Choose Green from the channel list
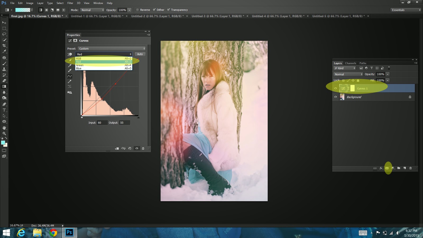Viewport: 423px width, 238px height. (x=104, y=65)
